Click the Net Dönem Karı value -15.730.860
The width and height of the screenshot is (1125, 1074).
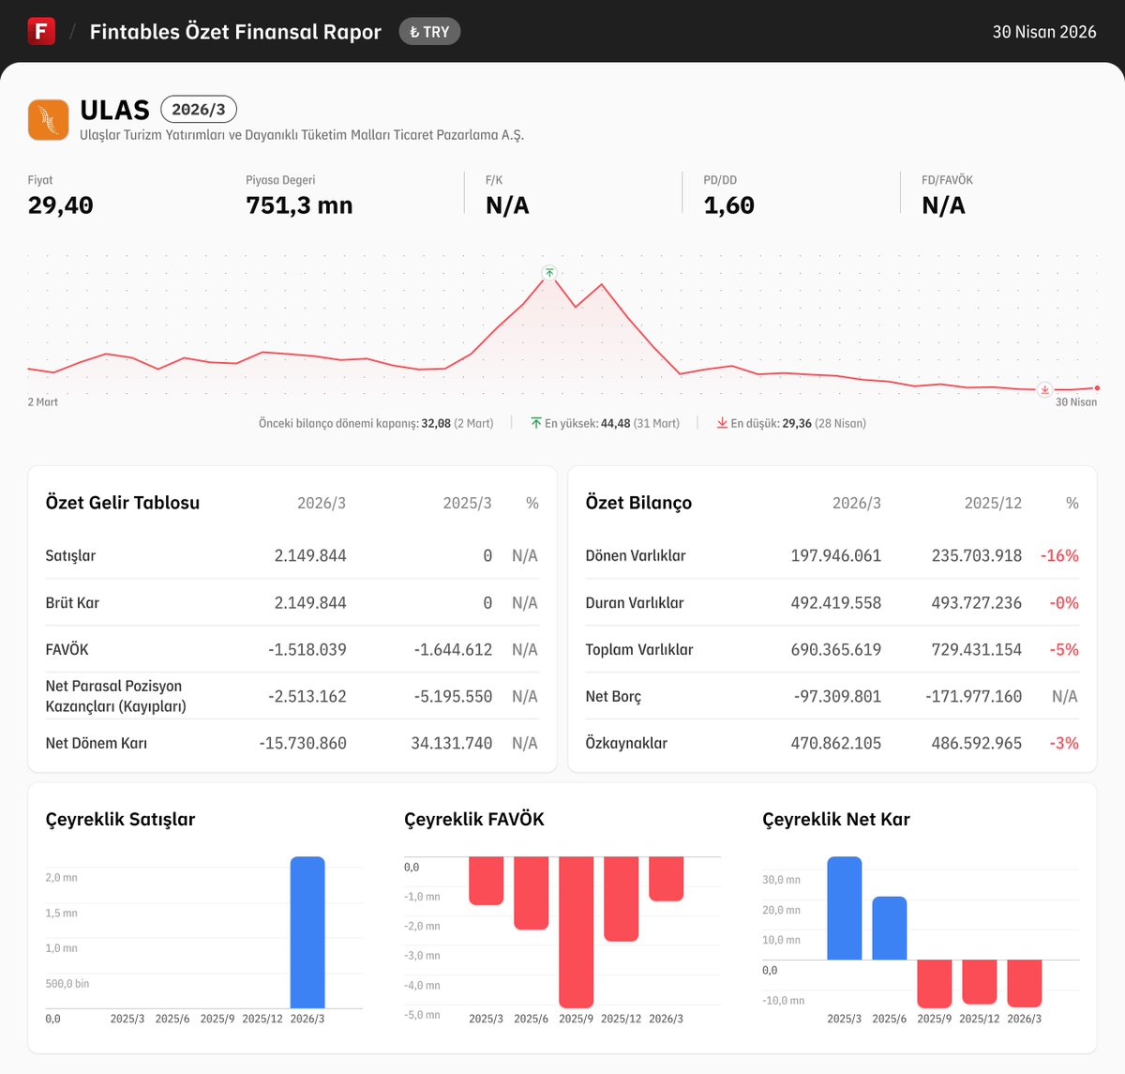(303, 743)
